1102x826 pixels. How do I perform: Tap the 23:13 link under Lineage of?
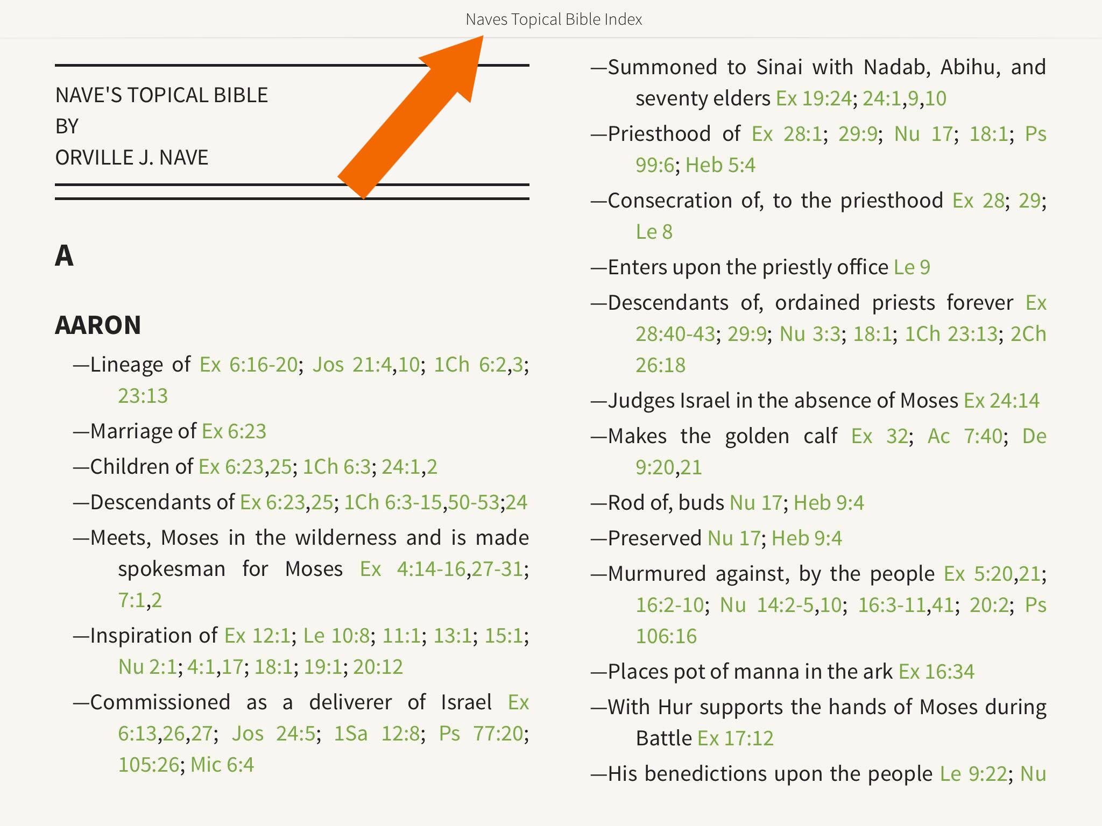143,396
